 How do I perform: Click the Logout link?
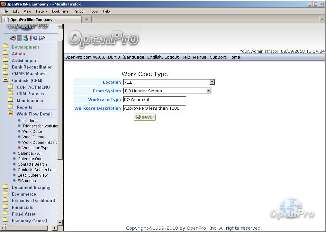(x=171, y=57)
